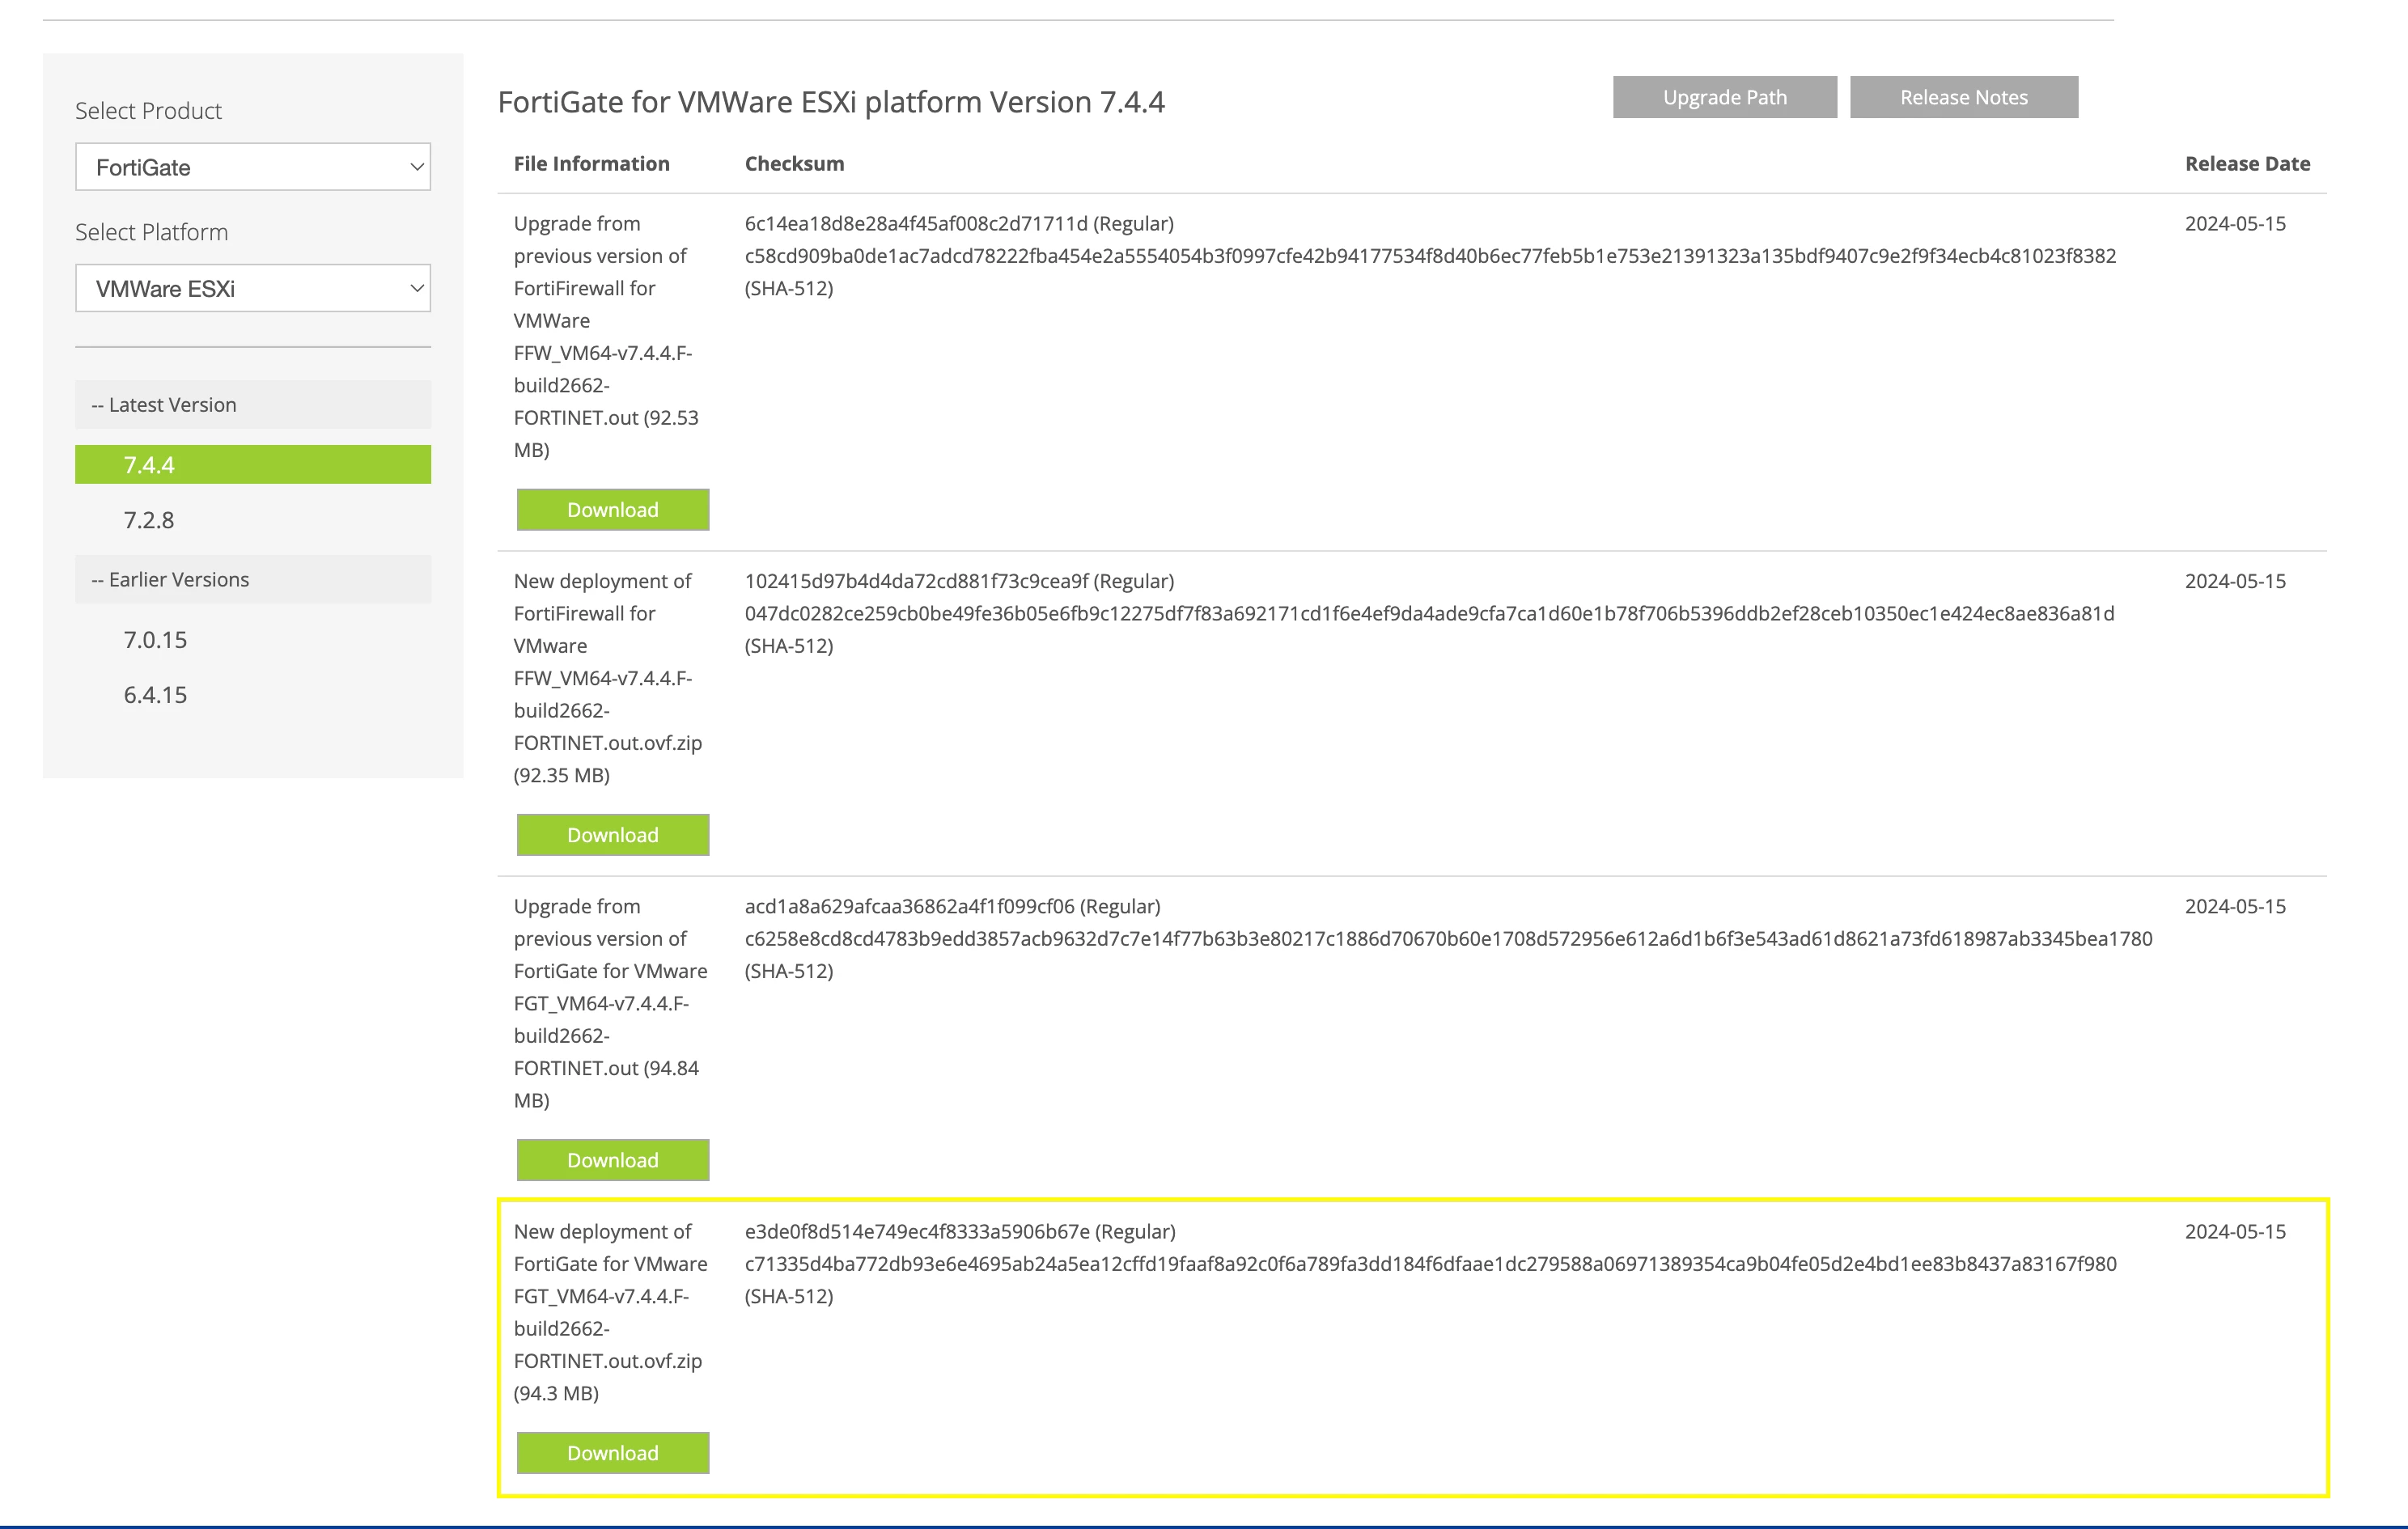Click the SHA-512 hash starting with c58cd909
The image size is (2408, 1529).
point(1431,256)
